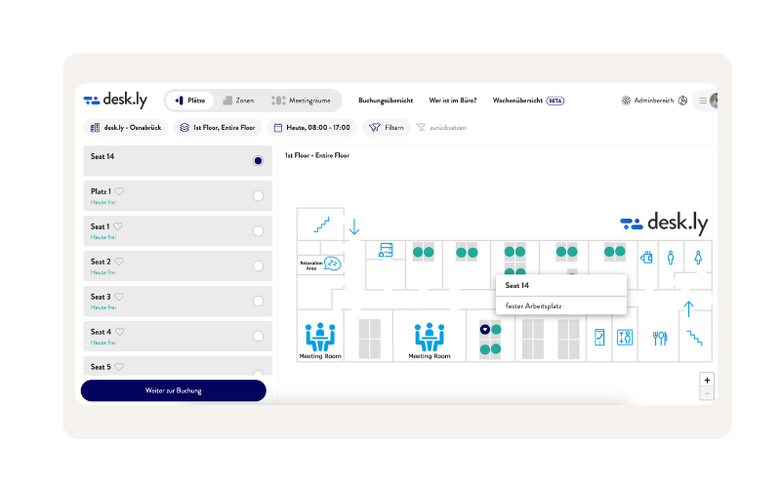The width and height of the screenshot is (781, 488).
Task: Click the 1st Floor - Entire Floor map heading
Action: click(316, 155)
